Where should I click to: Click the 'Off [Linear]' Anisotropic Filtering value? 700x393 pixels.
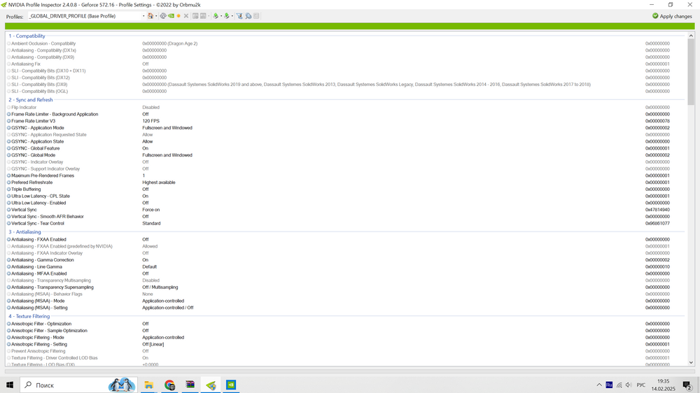coord(153,344)
